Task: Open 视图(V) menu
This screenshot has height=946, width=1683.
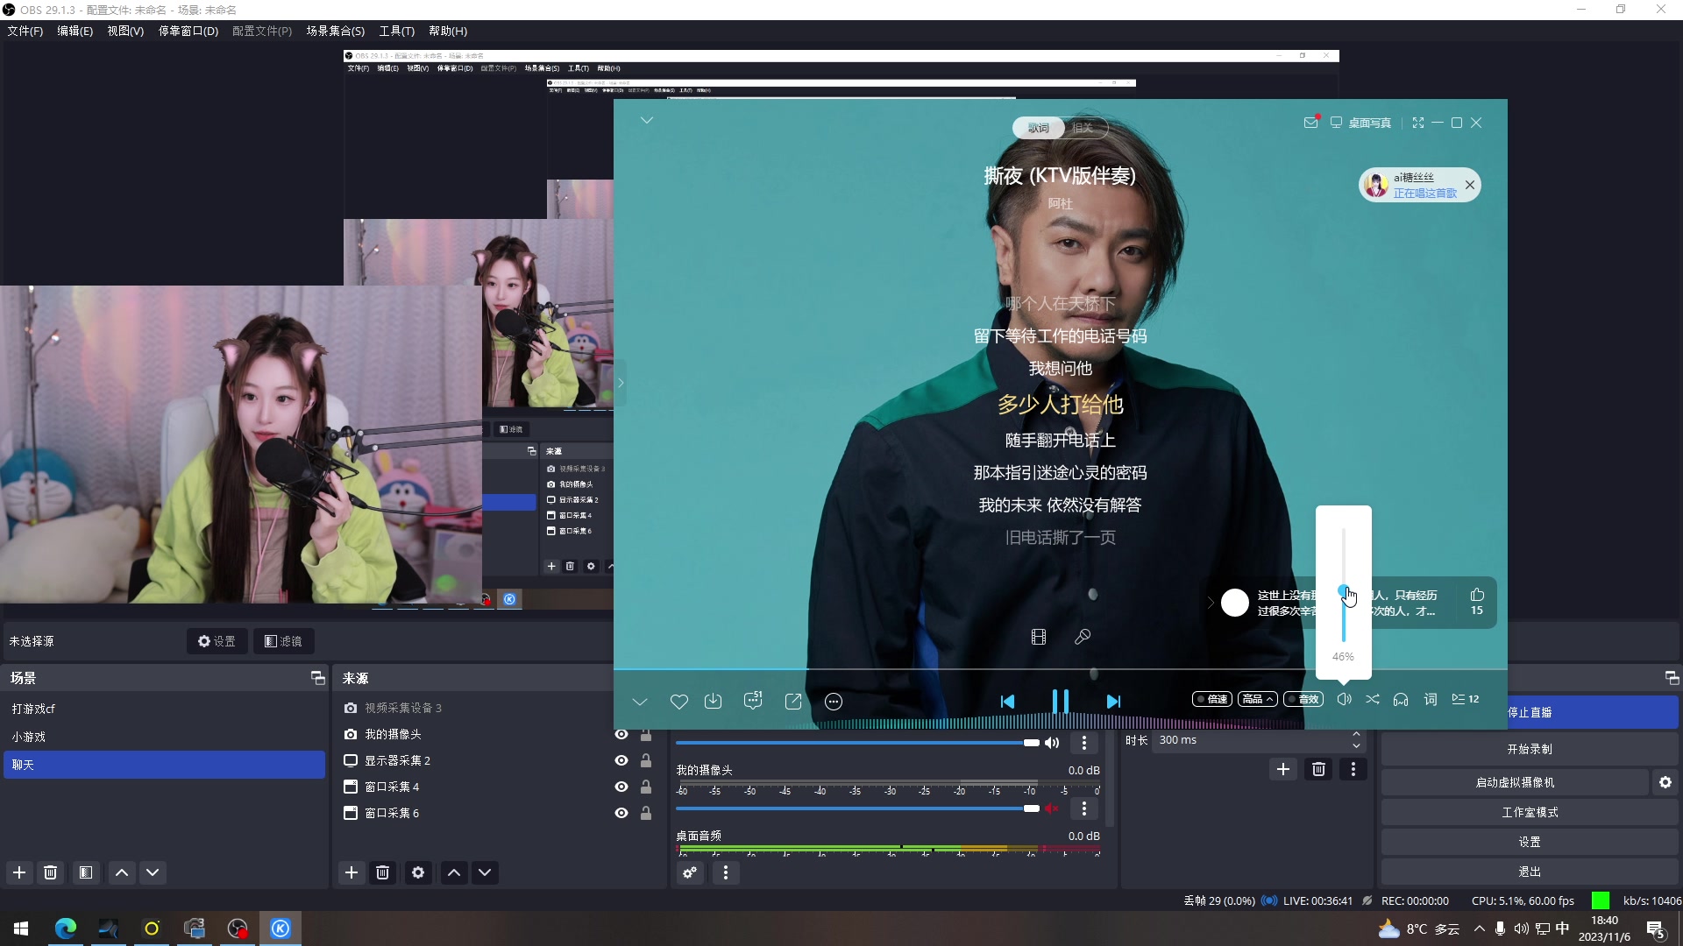Action: pyautogui.click(x=125, y=31)
